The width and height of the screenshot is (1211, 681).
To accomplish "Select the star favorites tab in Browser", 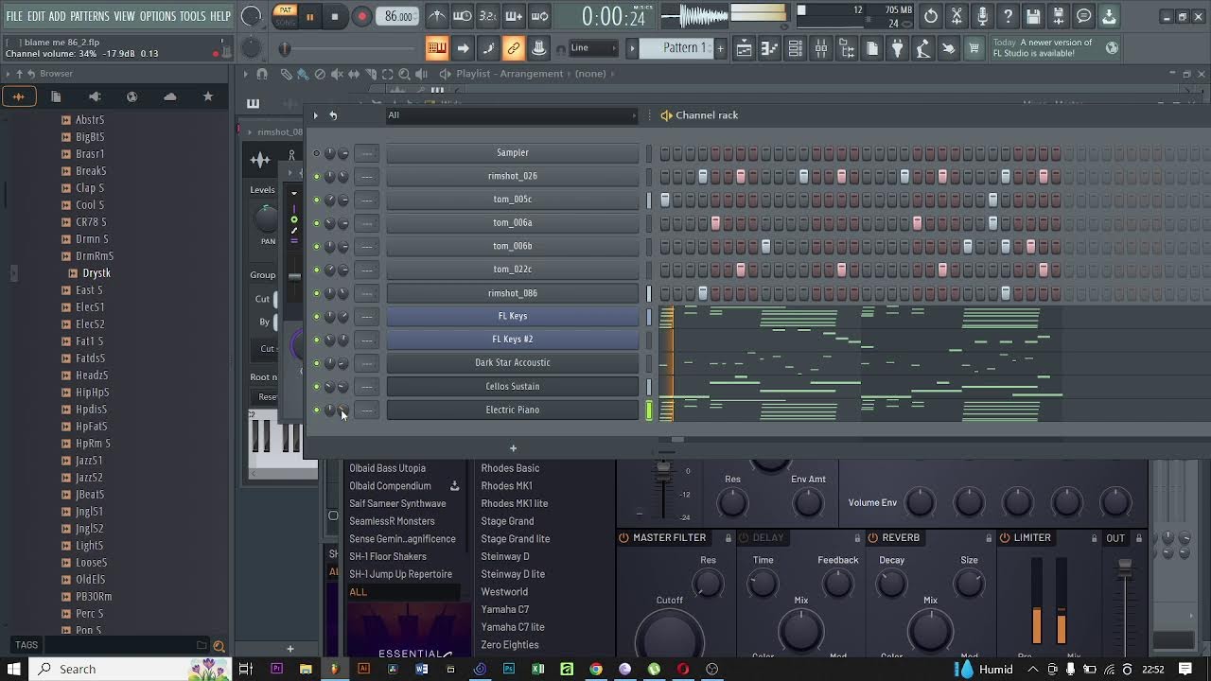I will pyautogui.click(x=208, y=96).
